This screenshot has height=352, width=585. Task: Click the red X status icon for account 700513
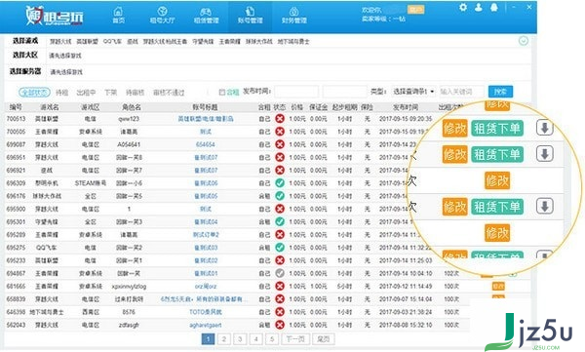coord(280,119)
